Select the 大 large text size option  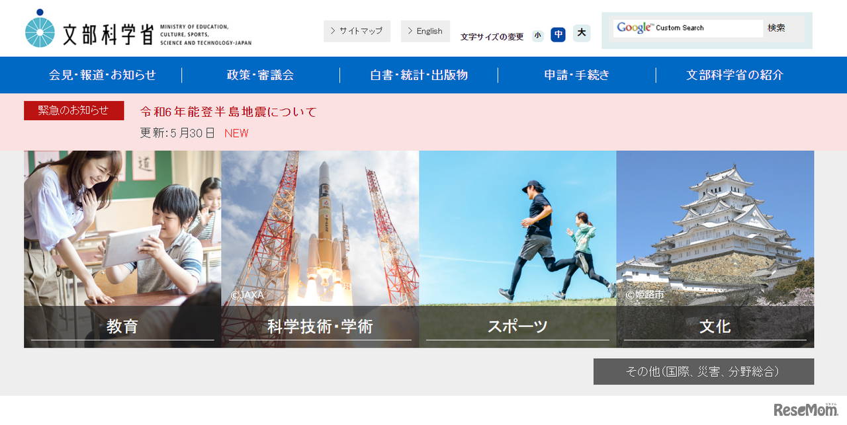[581, 33]
